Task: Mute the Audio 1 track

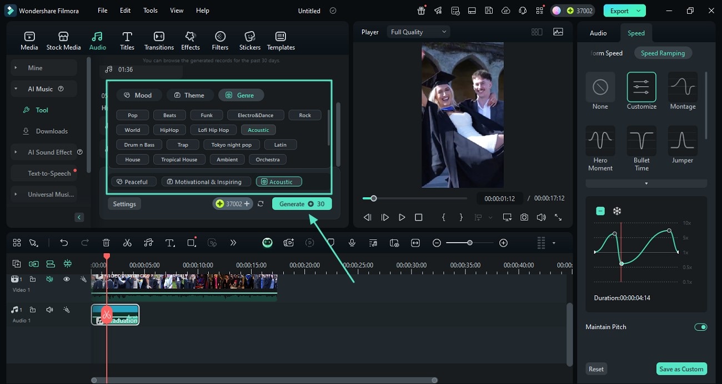Action: click(x=49, y=310)
